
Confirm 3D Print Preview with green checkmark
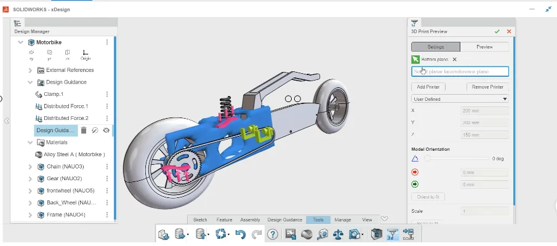click(497, 31)
